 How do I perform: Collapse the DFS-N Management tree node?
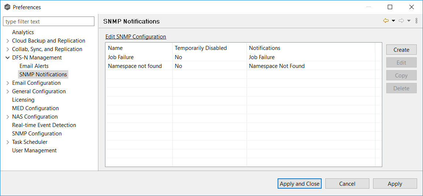click(x=8, y=58)
